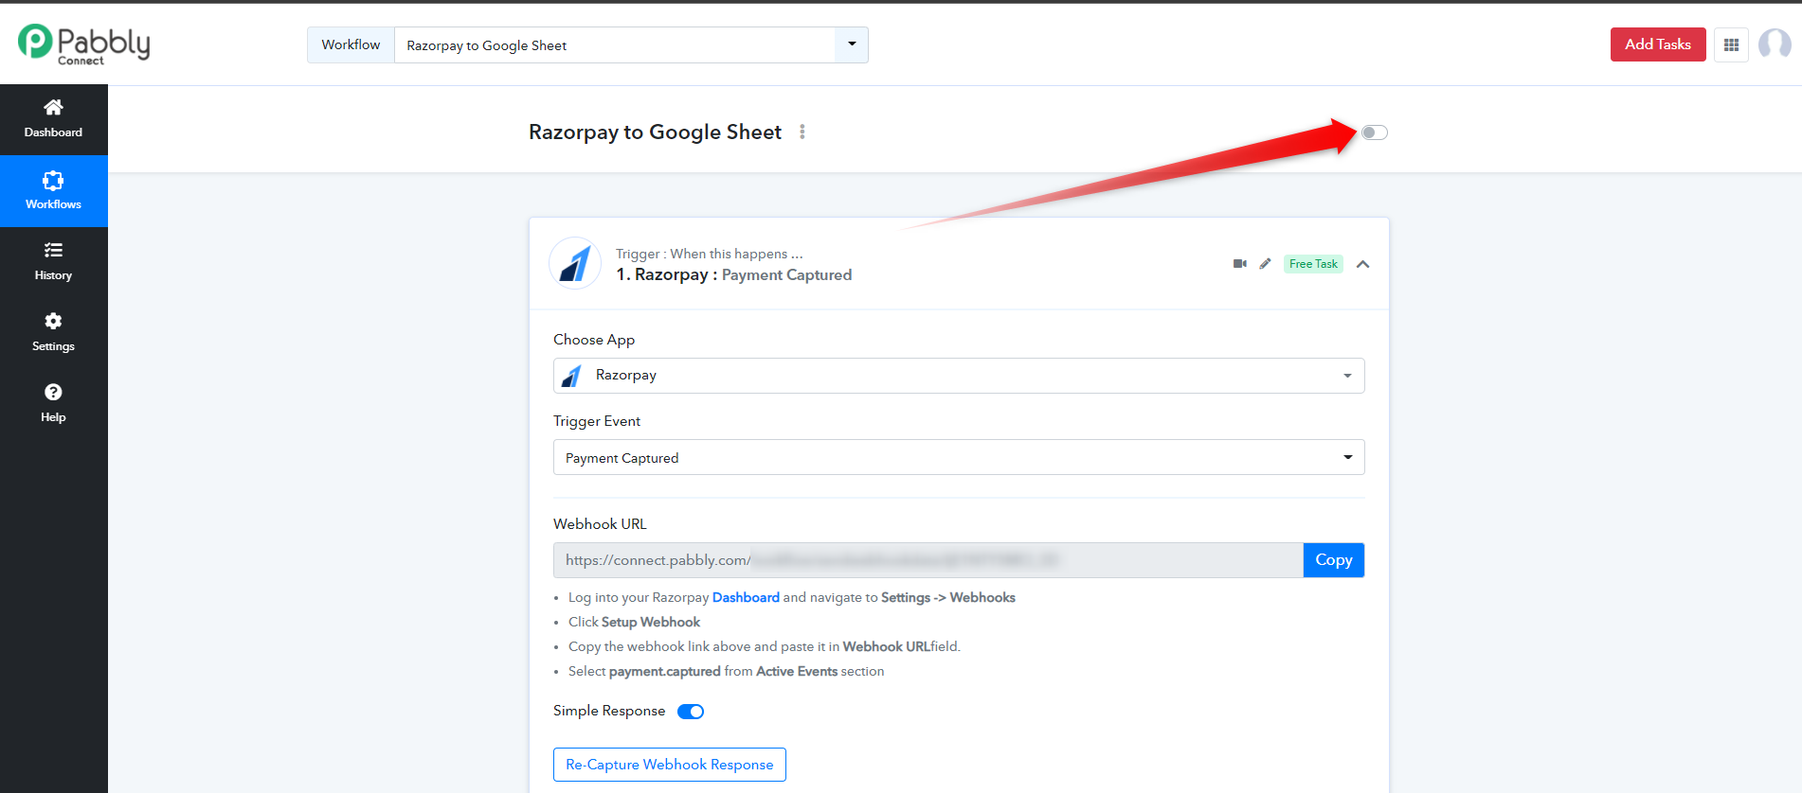Open workflow three-dot options menu
The image size is (1802, 793).
(802, 132)
